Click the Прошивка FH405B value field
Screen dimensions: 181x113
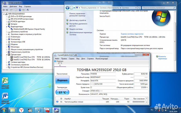click(103, 74)
